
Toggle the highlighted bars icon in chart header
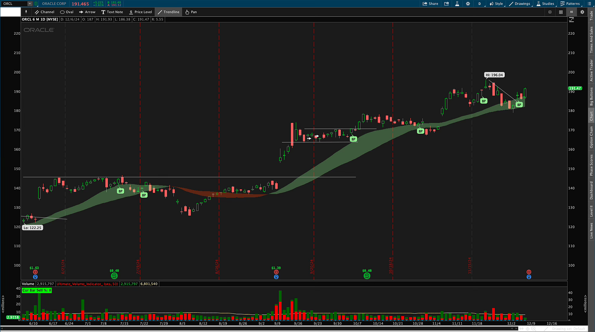pos(572,12)
